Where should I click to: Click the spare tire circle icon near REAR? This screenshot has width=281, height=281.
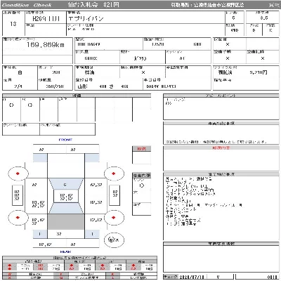(114, 240)
